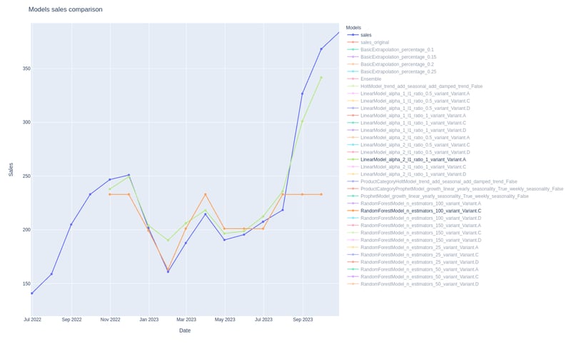Image resolution: width=571 pixels, height=347 pixels.
Task: Click the green line's last data point
Action: (321, 77)
